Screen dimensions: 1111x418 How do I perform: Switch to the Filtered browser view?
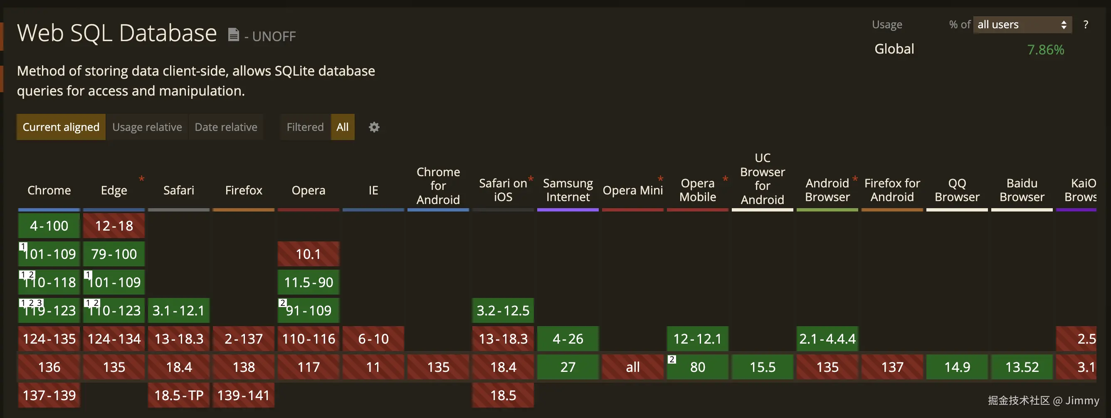(x=305, y=127)
